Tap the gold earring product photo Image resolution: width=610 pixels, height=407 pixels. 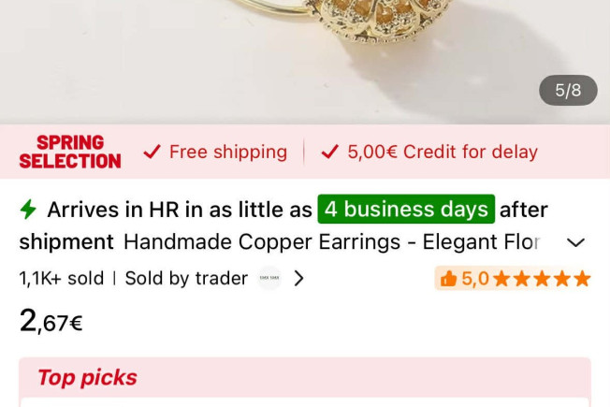pyautogui.click(x=305, y=62)
